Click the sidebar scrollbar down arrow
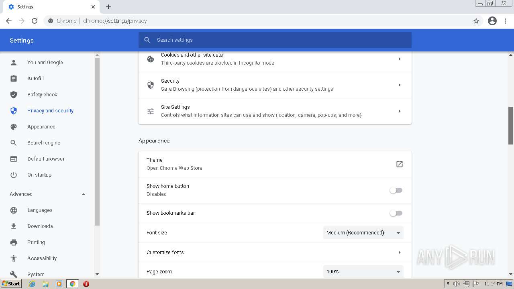 (x=97, y=274)
